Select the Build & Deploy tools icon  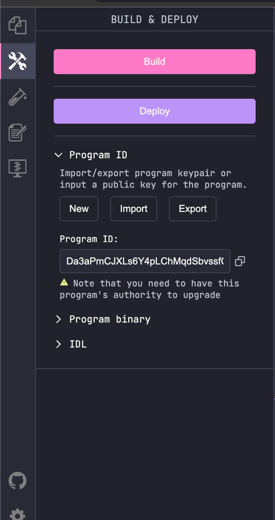18,61
